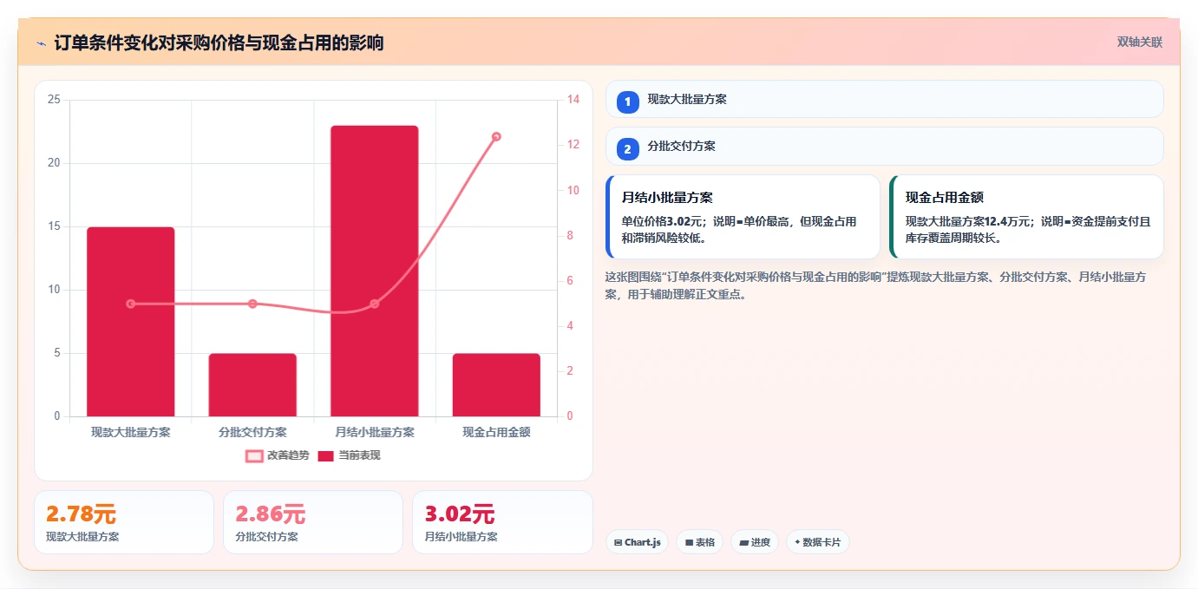Click trend line point on 月结小批量方案
Image resolution: width=1198 pixels, height=589 pixels.
point(375,304)
